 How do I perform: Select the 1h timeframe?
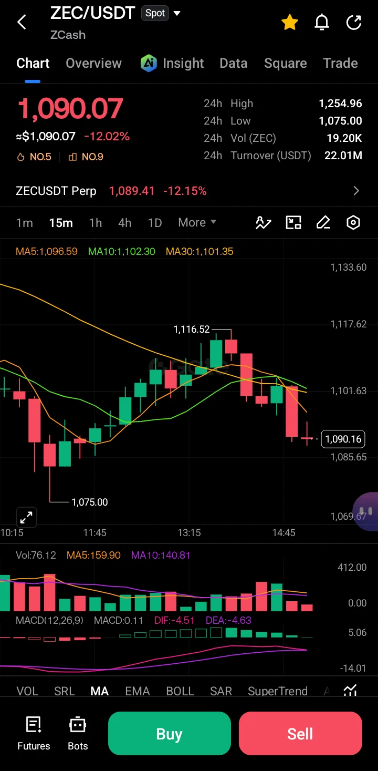pos(96,223)
